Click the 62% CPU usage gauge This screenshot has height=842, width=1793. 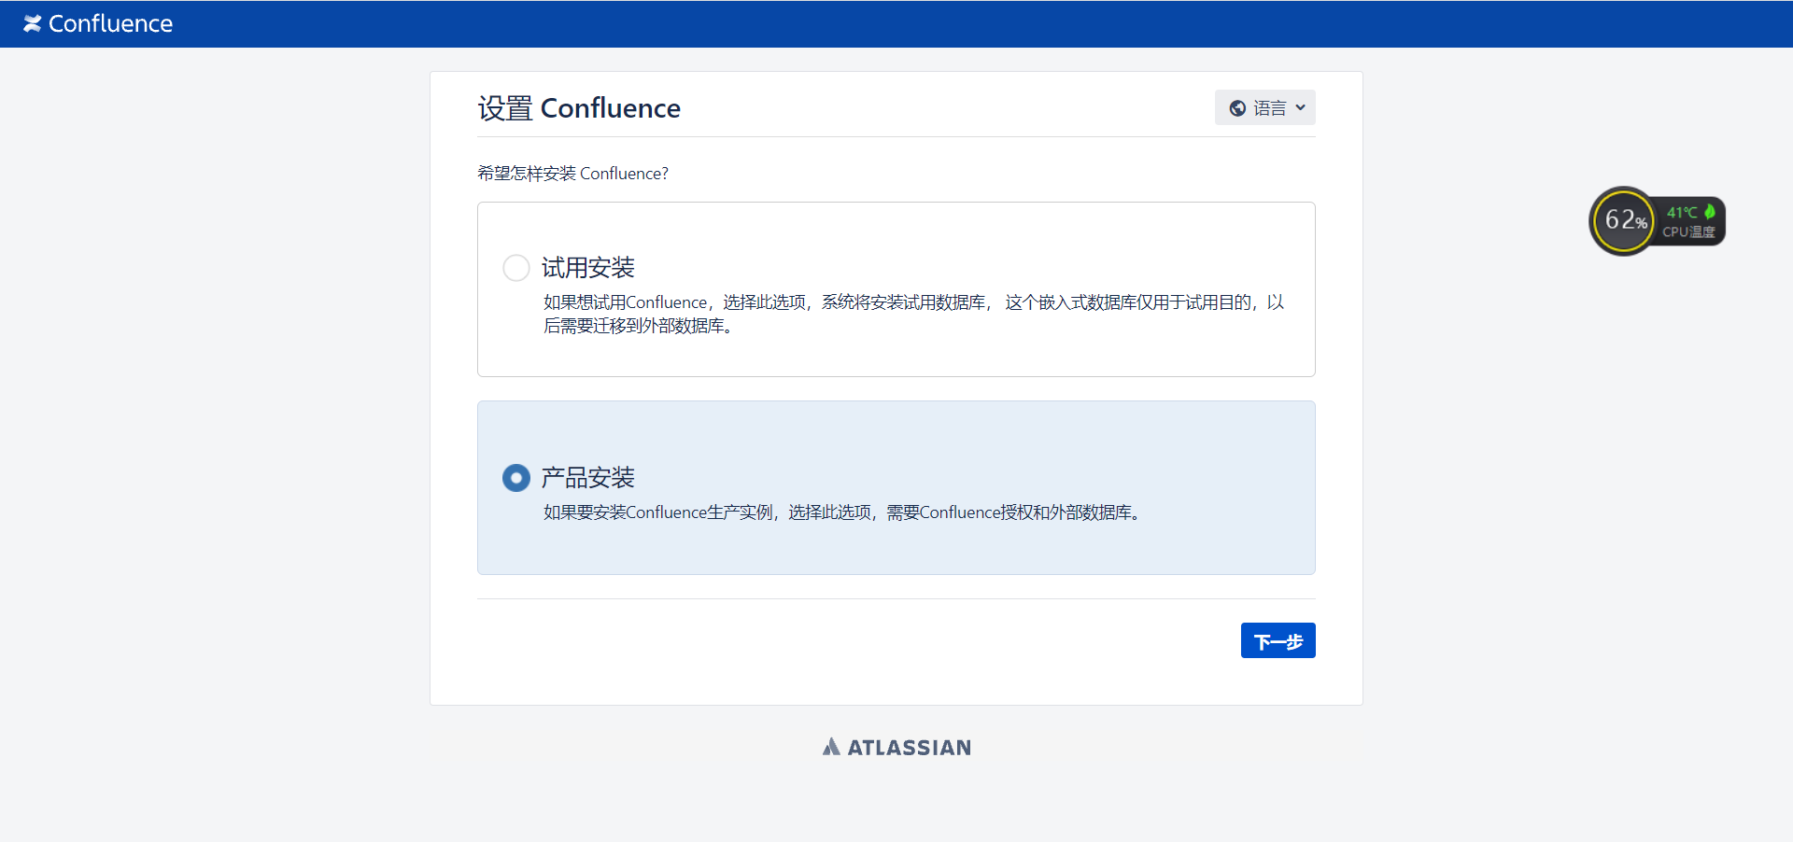click(1624, 221)
